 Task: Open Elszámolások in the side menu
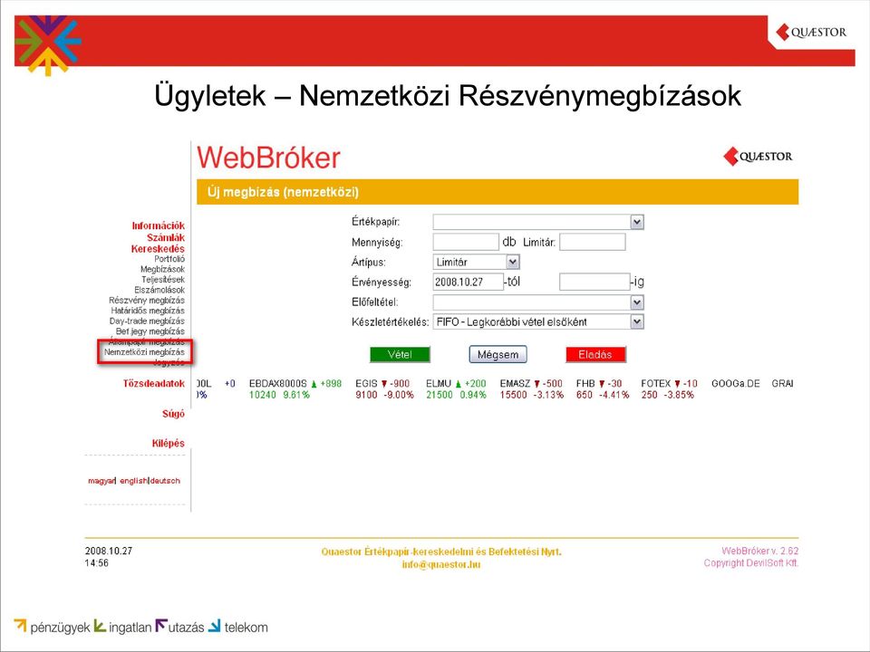159,290
